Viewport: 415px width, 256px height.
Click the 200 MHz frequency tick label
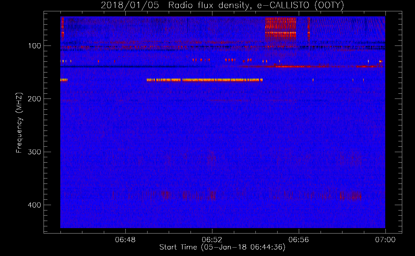pyautogui.click(x=34, y=99)
